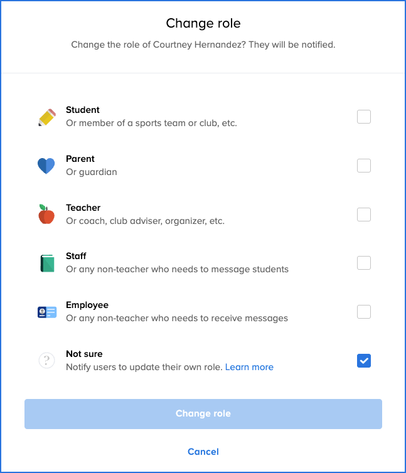The width and height of the screenshot is (406, 473).
Task: Tick the Staff role checkbox
Action: [x=364, y=263]
